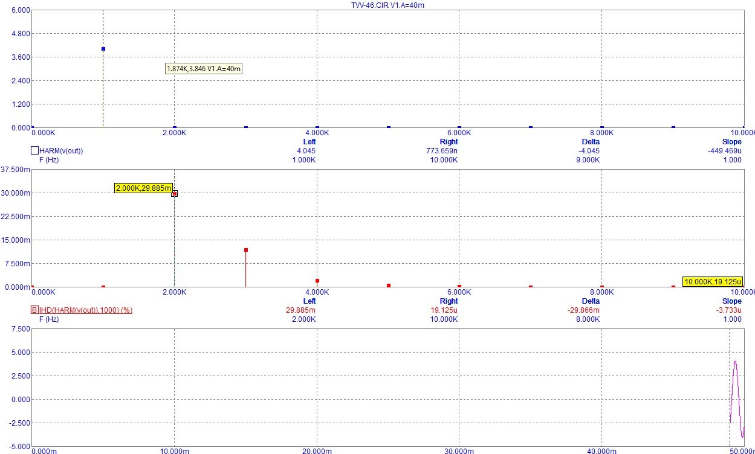
Task: Select the blue fundamental data point near 4.0
Action: pos(103,49)
